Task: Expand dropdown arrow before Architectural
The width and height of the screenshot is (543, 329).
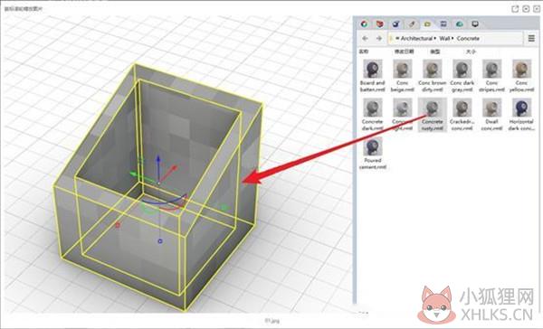Action: 397,38
